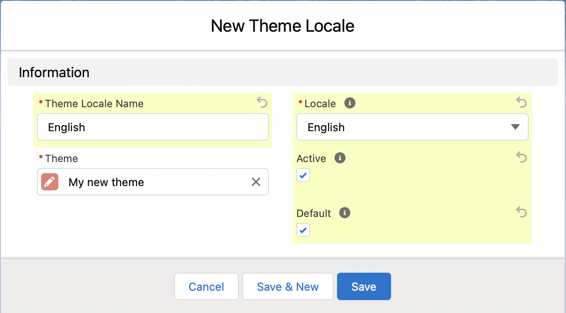The width and height of the screenshot is (566, 313).
Task: Click the undo arrow for Locale
Action: click(x=521, y=102)
